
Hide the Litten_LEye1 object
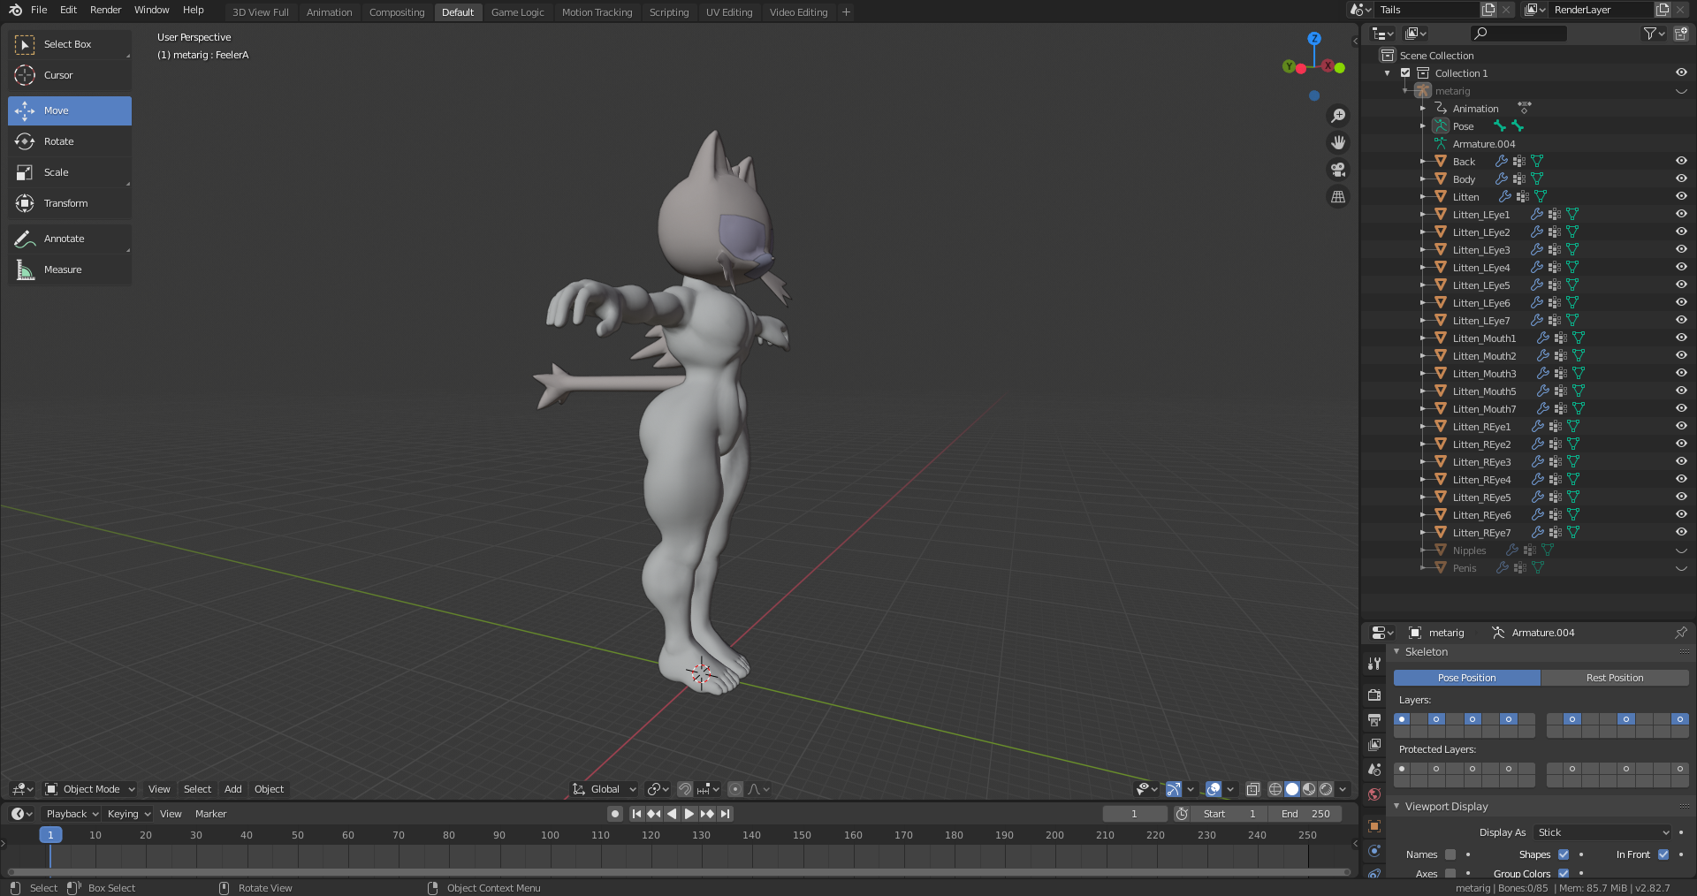coord(1681,215)
